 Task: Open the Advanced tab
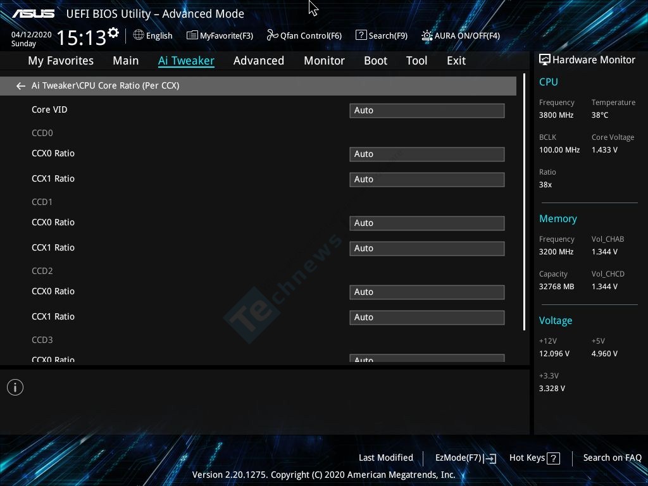coord(259,61)
